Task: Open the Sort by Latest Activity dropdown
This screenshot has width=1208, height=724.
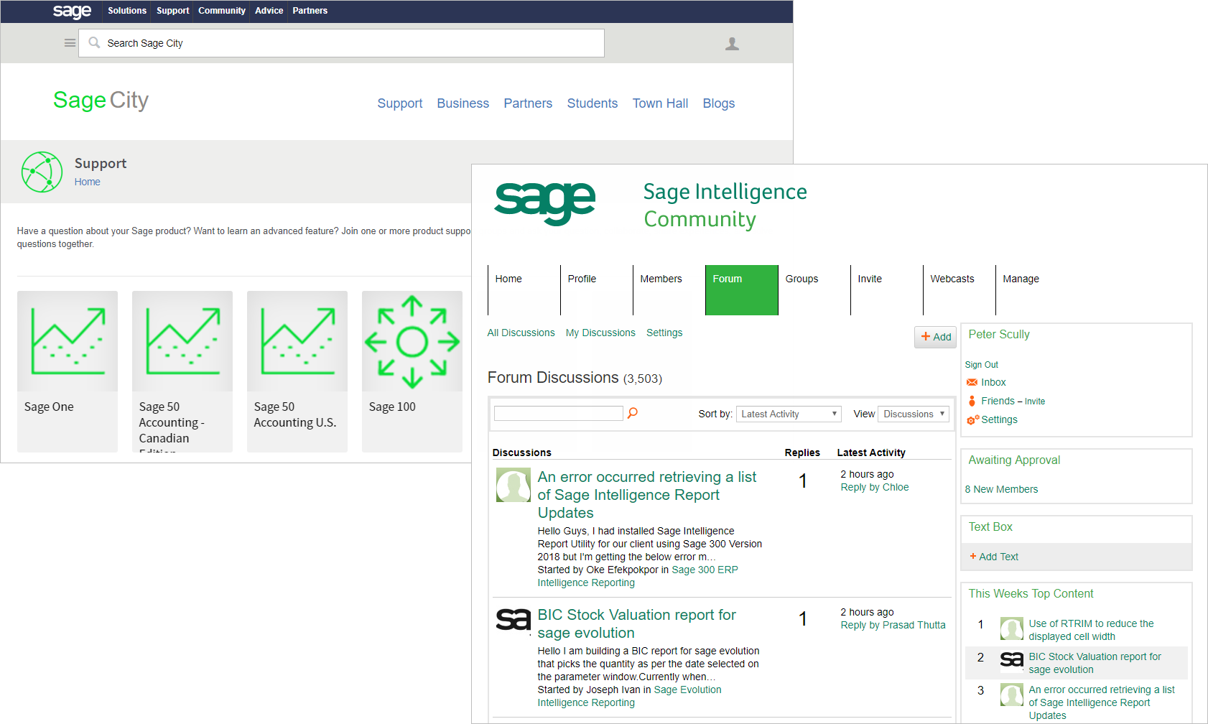Action: [789, 414]
